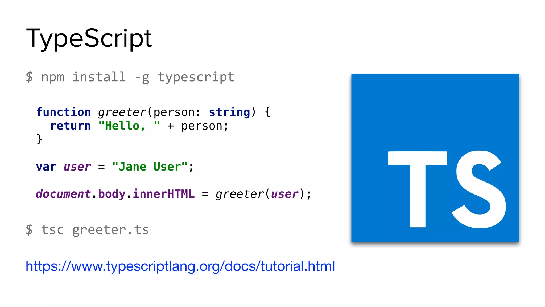Click the closing curly brace of function
This screenshot has height=307, width=545.
[x=39, y=139]
